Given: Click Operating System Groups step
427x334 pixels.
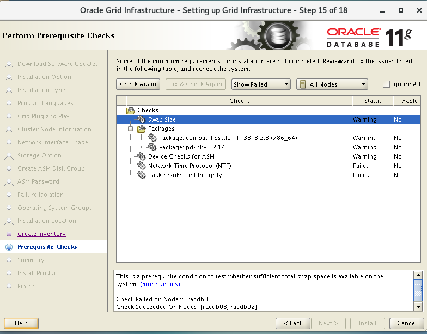Looking at the screenshot, I should coord(54,208).
